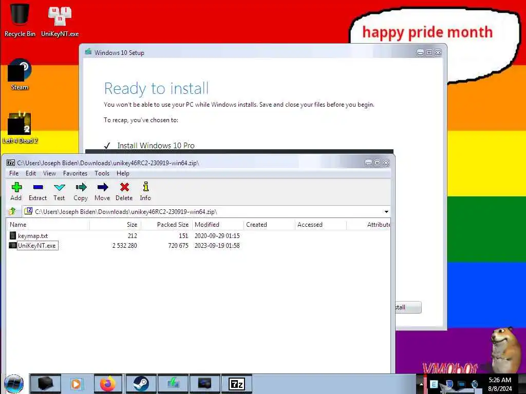Sort files by the Size column
The height and width of the screenshot is (394, 526).
click(x=115, y=225)
